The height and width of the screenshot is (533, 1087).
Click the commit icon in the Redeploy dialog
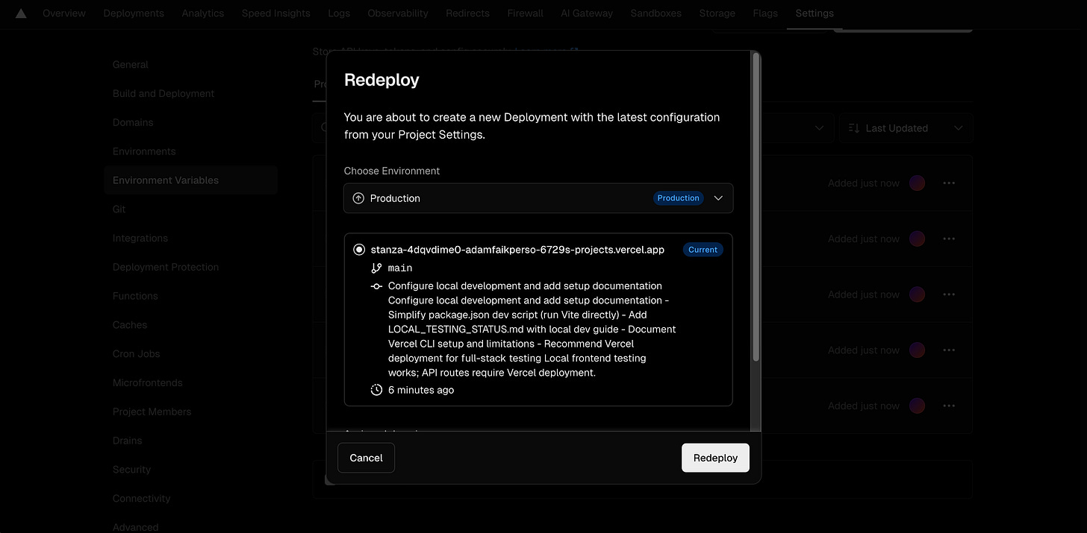pyautogui.click(x=376, y=286)
